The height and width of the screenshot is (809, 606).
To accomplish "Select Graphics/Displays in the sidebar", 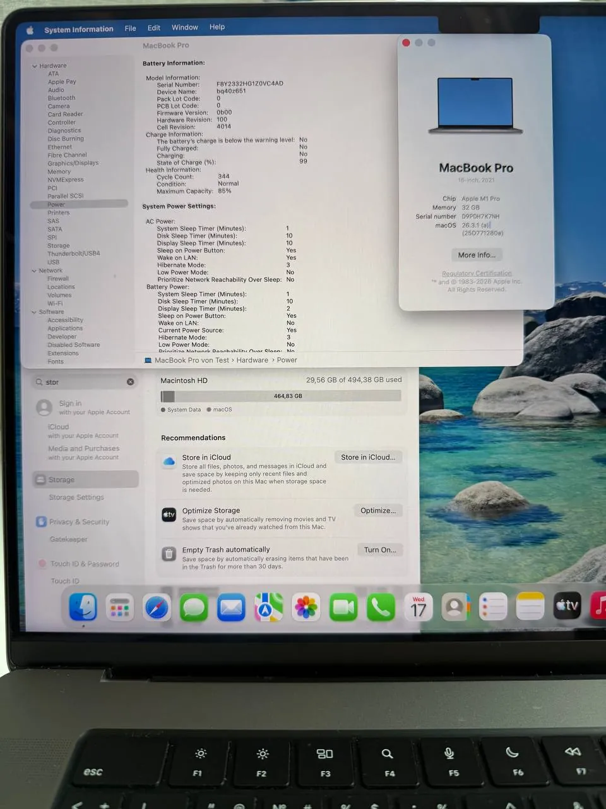I will 73,163.
